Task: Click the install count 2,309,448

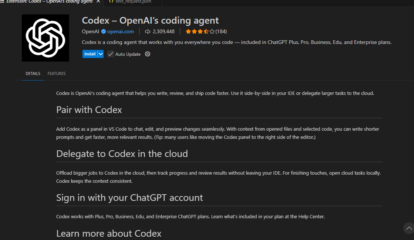Action: tap(164, 31)
